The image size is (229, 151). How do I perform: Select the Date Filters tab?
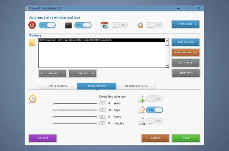(97, 86)
